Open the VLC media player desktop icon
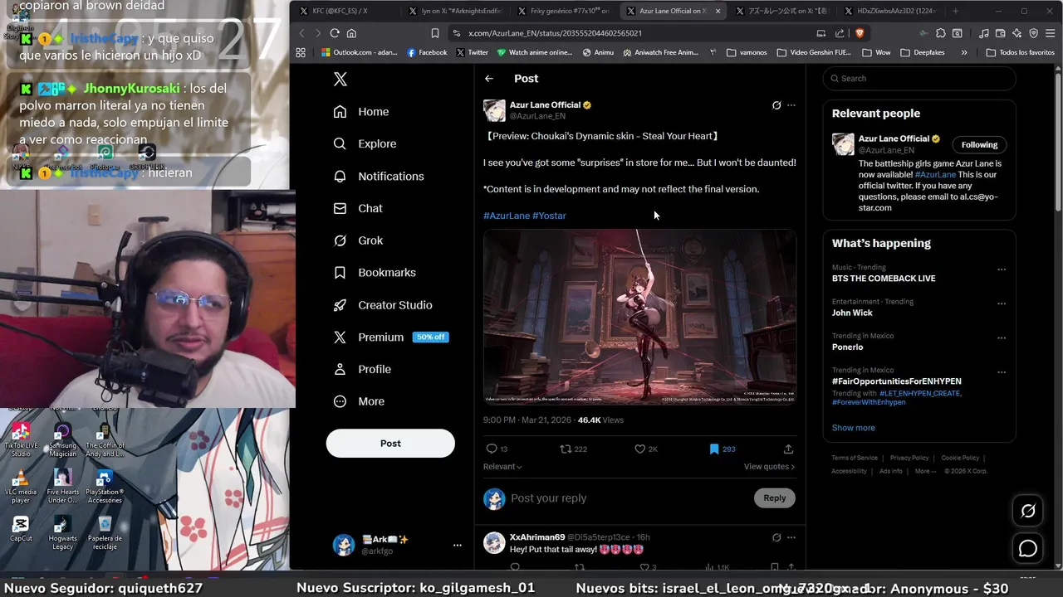This screenshot has height=597, width=1063. pos(21,487)
